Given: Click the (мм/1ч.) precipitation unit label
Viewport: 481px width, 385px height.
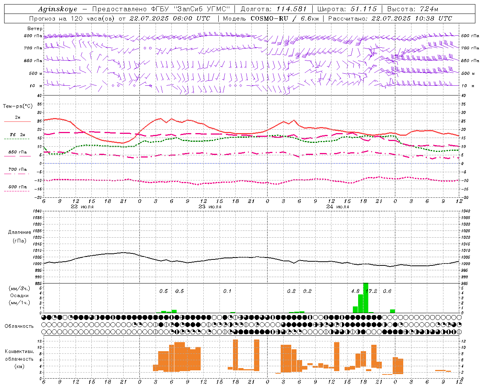Looking at the screenshot, I should (x=19, y=303).
